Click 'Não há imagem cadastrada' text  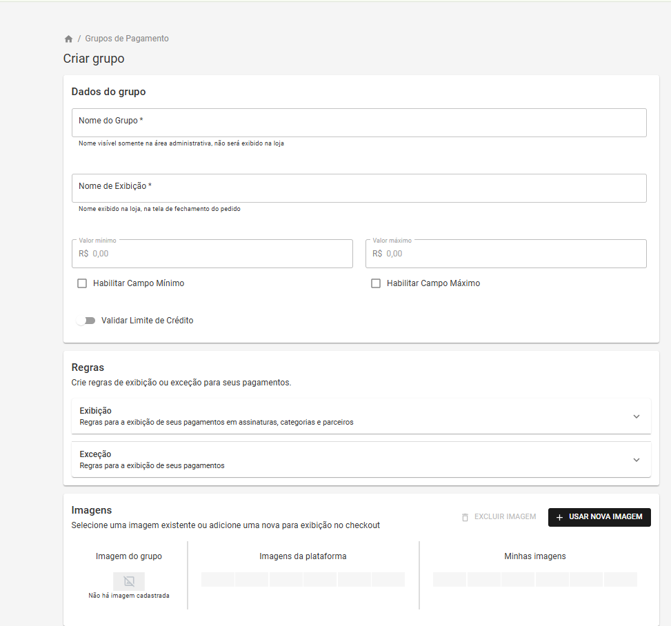tap(129, 596)
